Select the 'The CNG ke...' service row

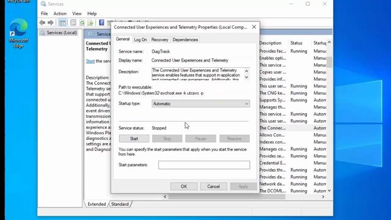(x=293, y=93)
